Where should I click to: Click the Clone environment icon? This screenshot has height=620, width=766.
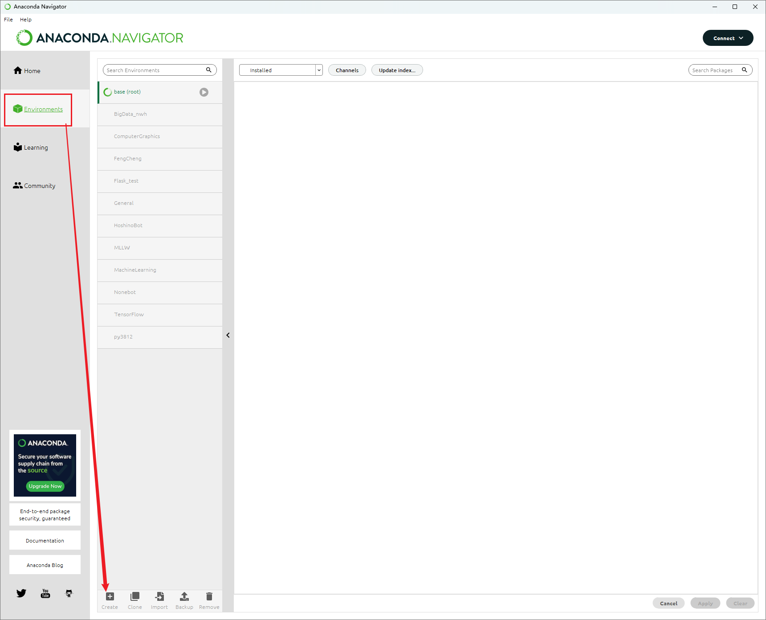pyautogui.click(x=135, y=596)
